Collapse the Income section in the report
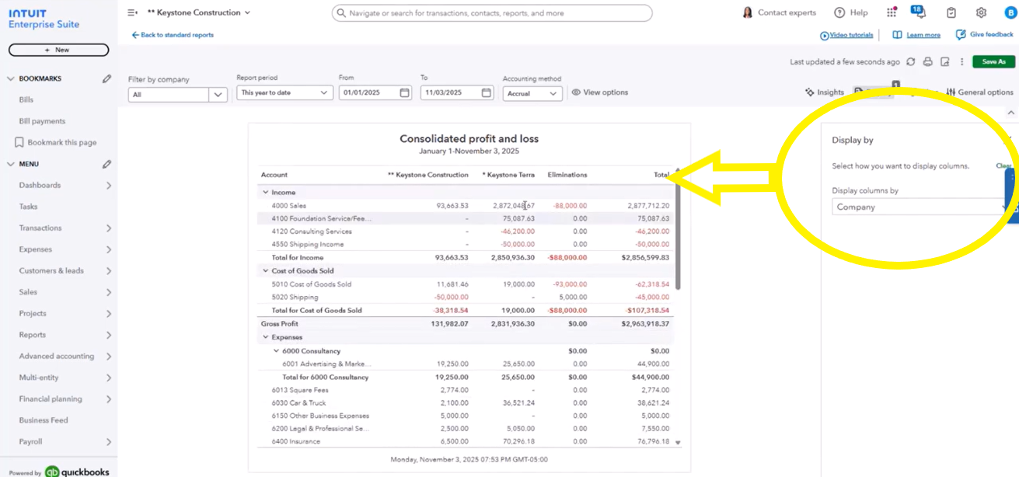 [266, 193]
